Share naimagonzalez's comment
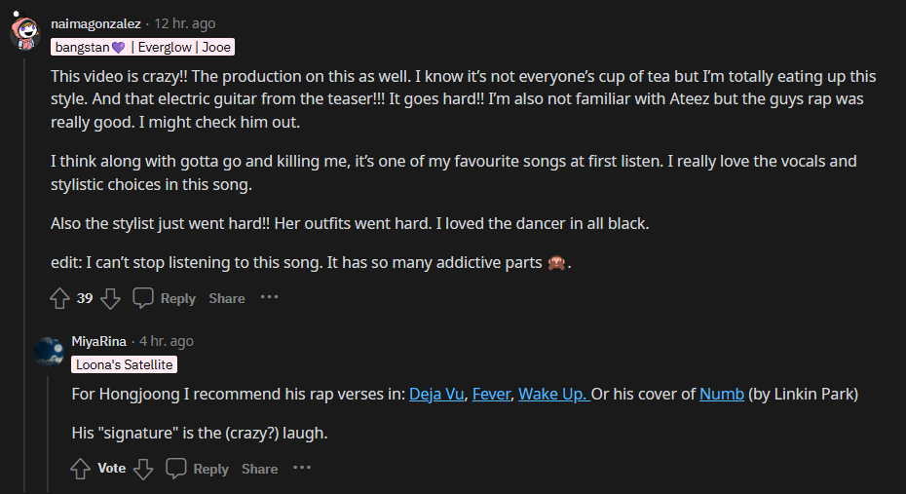 tap(227, 298)
